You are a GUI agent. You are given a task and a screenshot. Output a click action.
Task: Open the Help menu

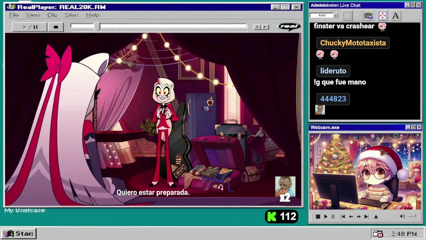coord(93,15)
